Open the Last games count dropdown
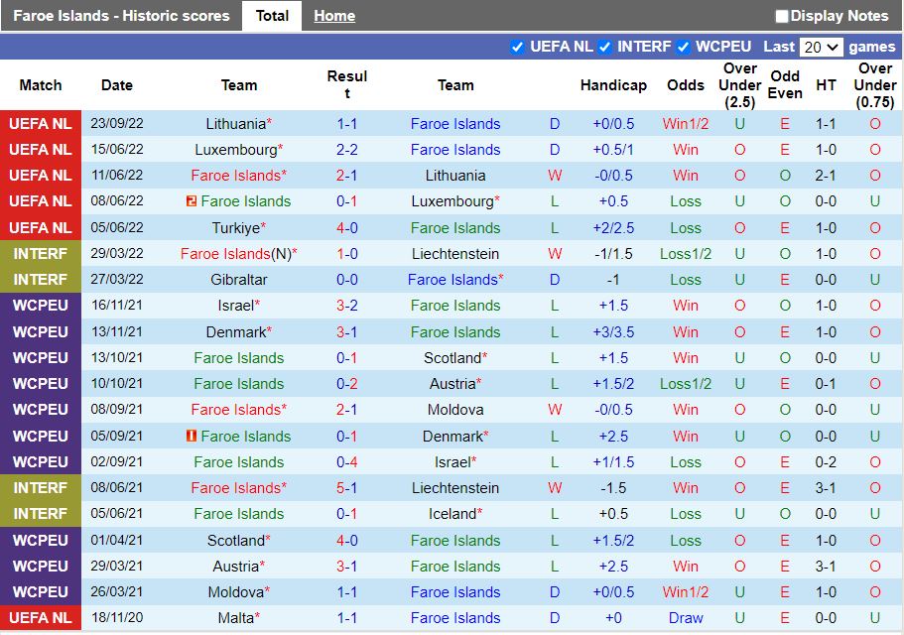 click(822, 47)
